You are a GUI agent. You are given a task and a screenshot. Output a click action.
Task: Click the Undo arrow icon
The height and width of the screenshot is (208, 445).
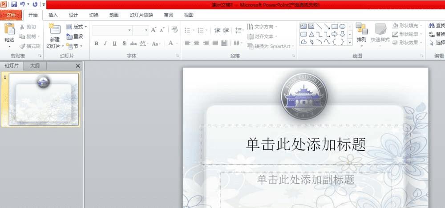[x=23, y=4]
